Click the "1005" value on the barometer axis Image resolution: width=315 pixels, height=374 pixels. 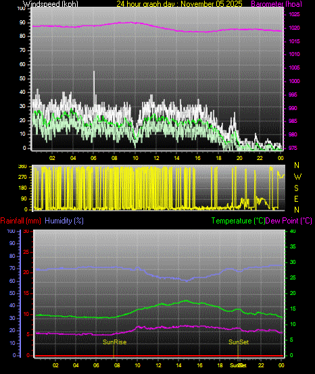tap(294, 68)
